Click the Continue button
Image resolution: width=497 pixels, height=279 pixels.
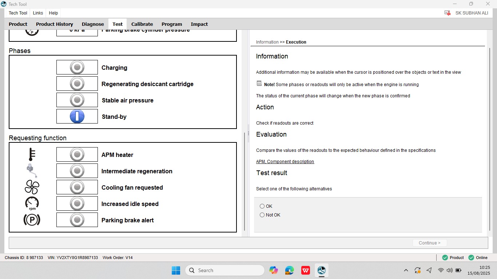tap(430, 243)
